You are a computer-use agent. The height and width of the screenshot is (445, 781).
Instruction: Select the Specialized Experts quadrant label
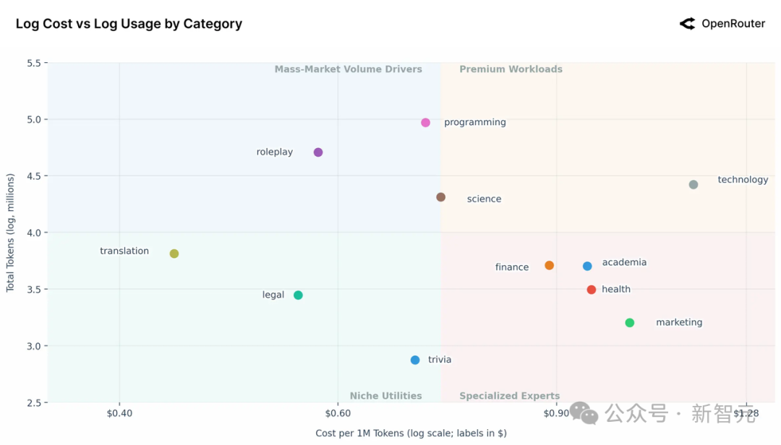click(x=509, y=396)
